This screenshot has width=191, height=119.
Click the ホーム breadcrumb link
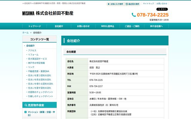25,32
